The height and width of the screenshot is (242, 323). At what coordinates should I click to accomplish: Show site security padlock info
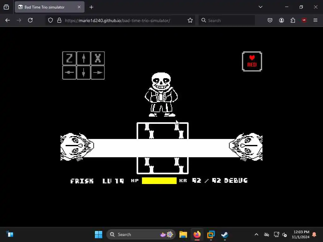point(59,20)
